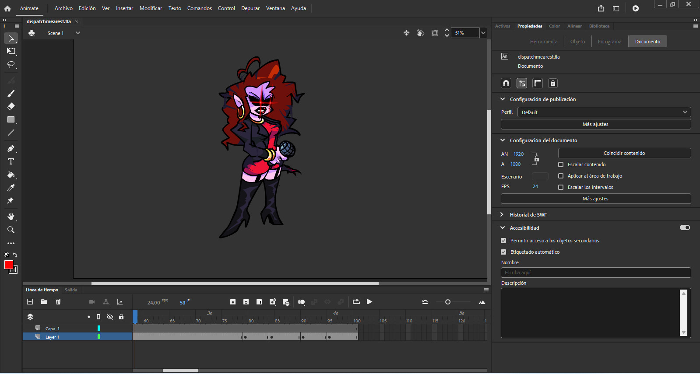Screen dimensions: 700x374
Task: Uncheck Permitir acceso a los objetos secundarios
Action: pos(503,241)
